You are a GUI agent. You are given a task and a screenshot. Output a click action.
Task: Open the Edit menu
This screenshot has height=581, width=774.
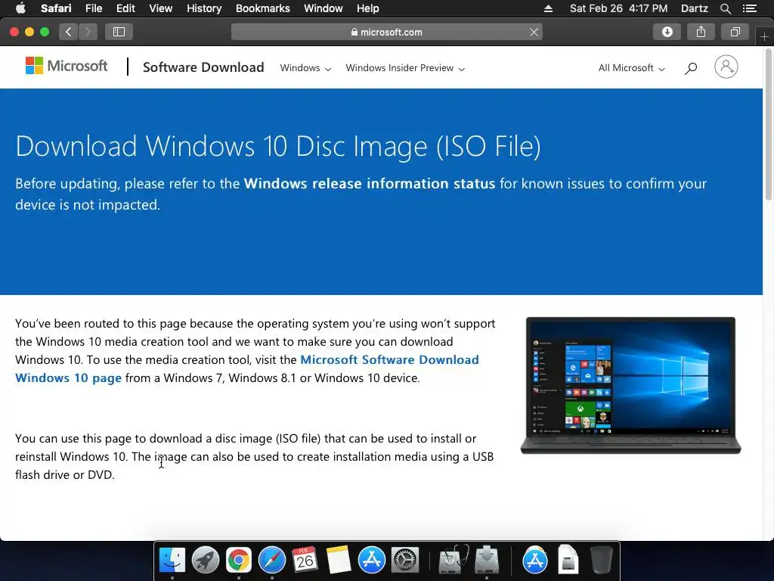click(x=125, y=8)
